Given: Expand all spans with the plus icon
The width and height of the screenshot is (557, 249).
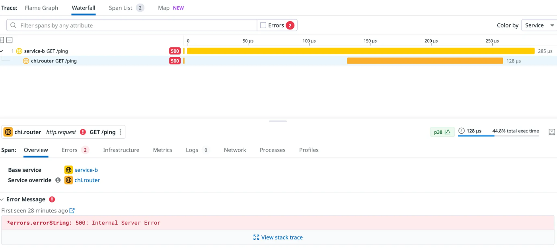Looking at the screenshot, I should 2,40.
